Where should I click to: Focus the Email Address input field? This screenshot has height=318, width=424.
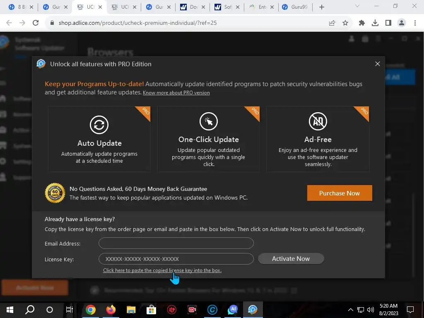[x=176, y=243]
